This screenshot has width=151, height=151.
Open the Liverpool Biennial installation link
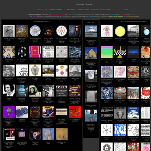(x=99, y=14)
